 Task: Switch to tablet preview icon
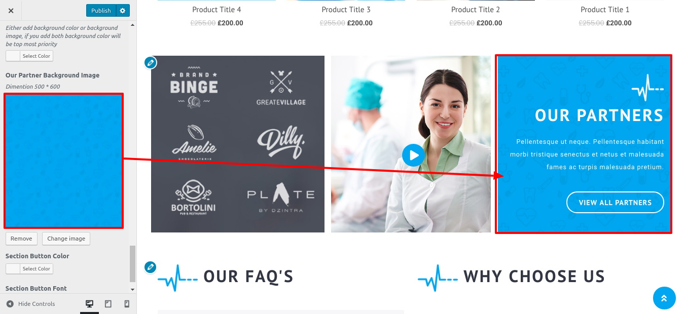click(108, 304)
